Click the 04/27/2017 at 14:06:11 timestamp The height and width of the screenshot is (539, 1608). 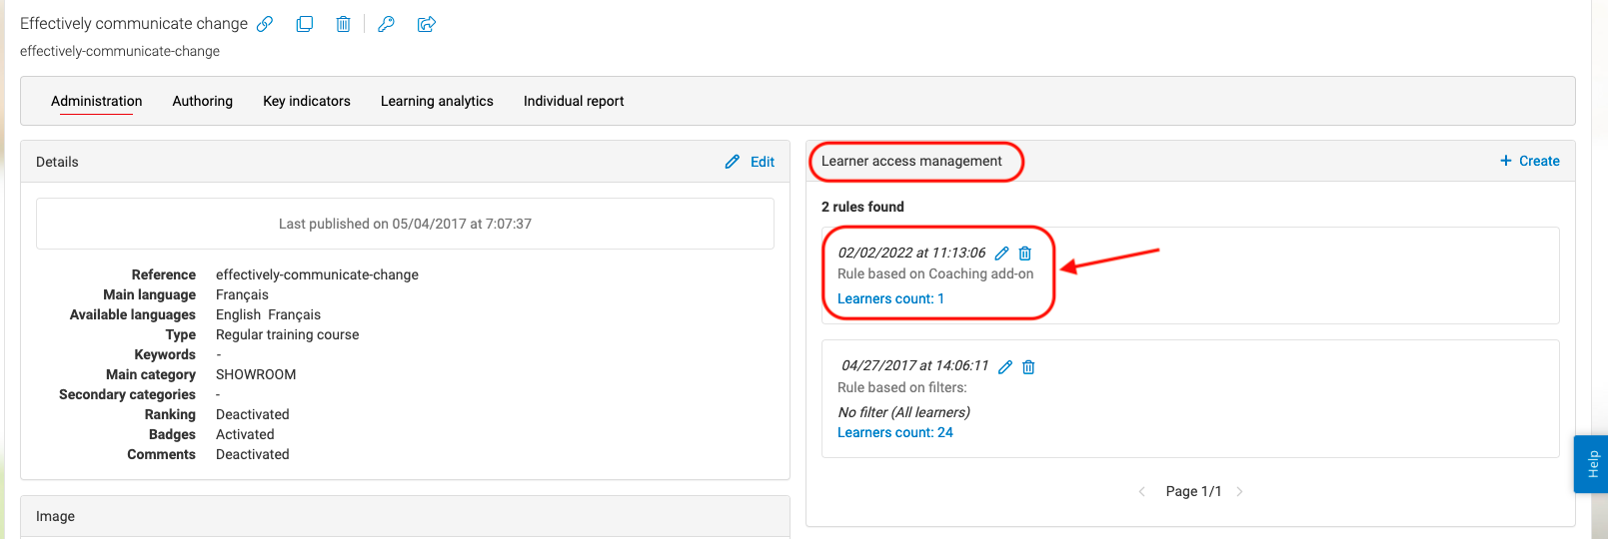(x=914, y=365)
